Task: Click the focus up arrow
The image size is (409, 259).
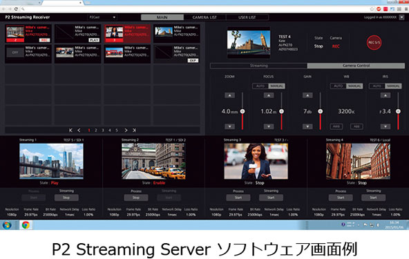Action: pos(268,95)
